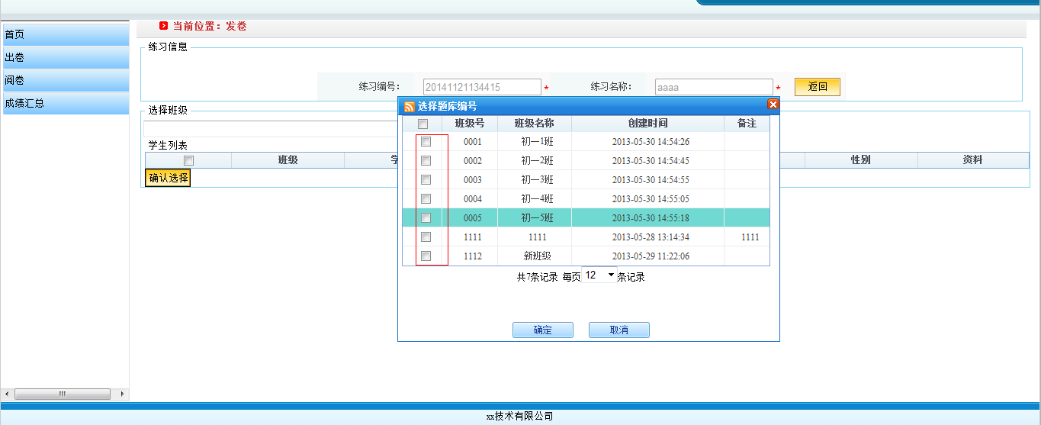Click the 班级号 column header
The height and width of the screenshot is (425, 1041).
pos(470,123)
